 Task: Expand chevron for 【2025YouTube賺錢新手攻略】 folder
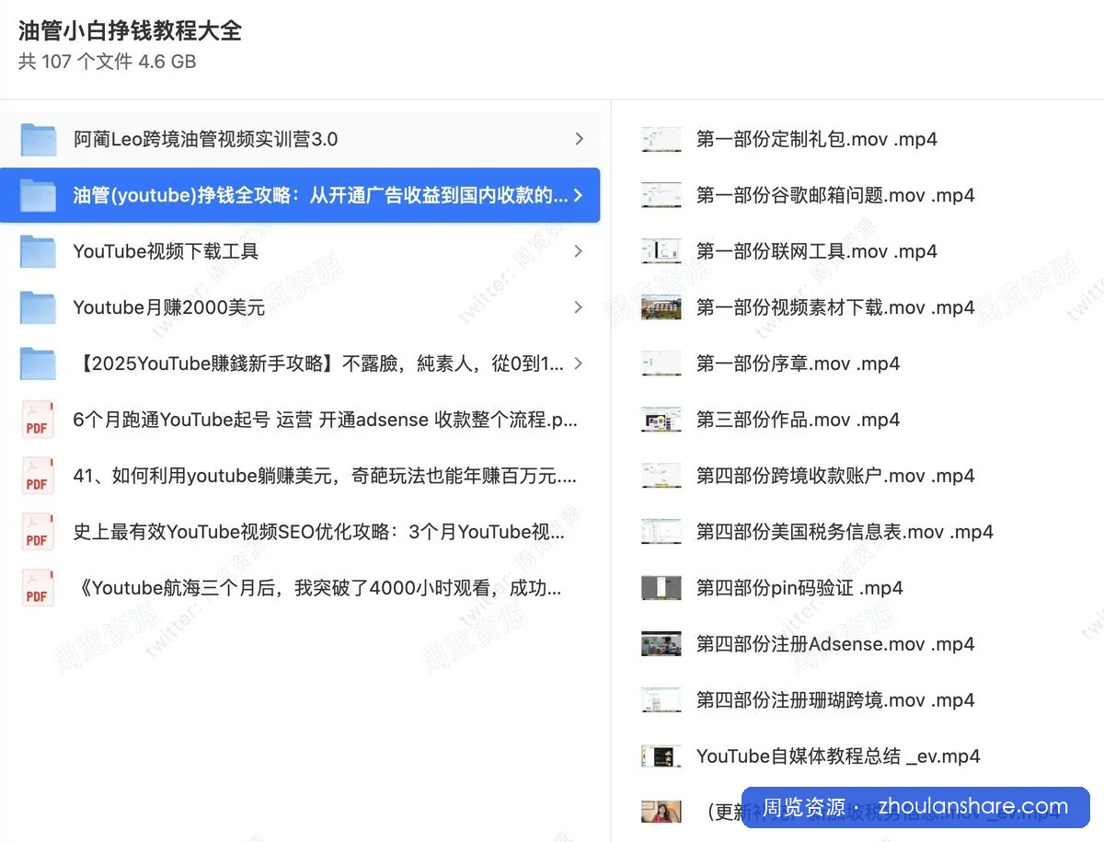click(579, 363)
